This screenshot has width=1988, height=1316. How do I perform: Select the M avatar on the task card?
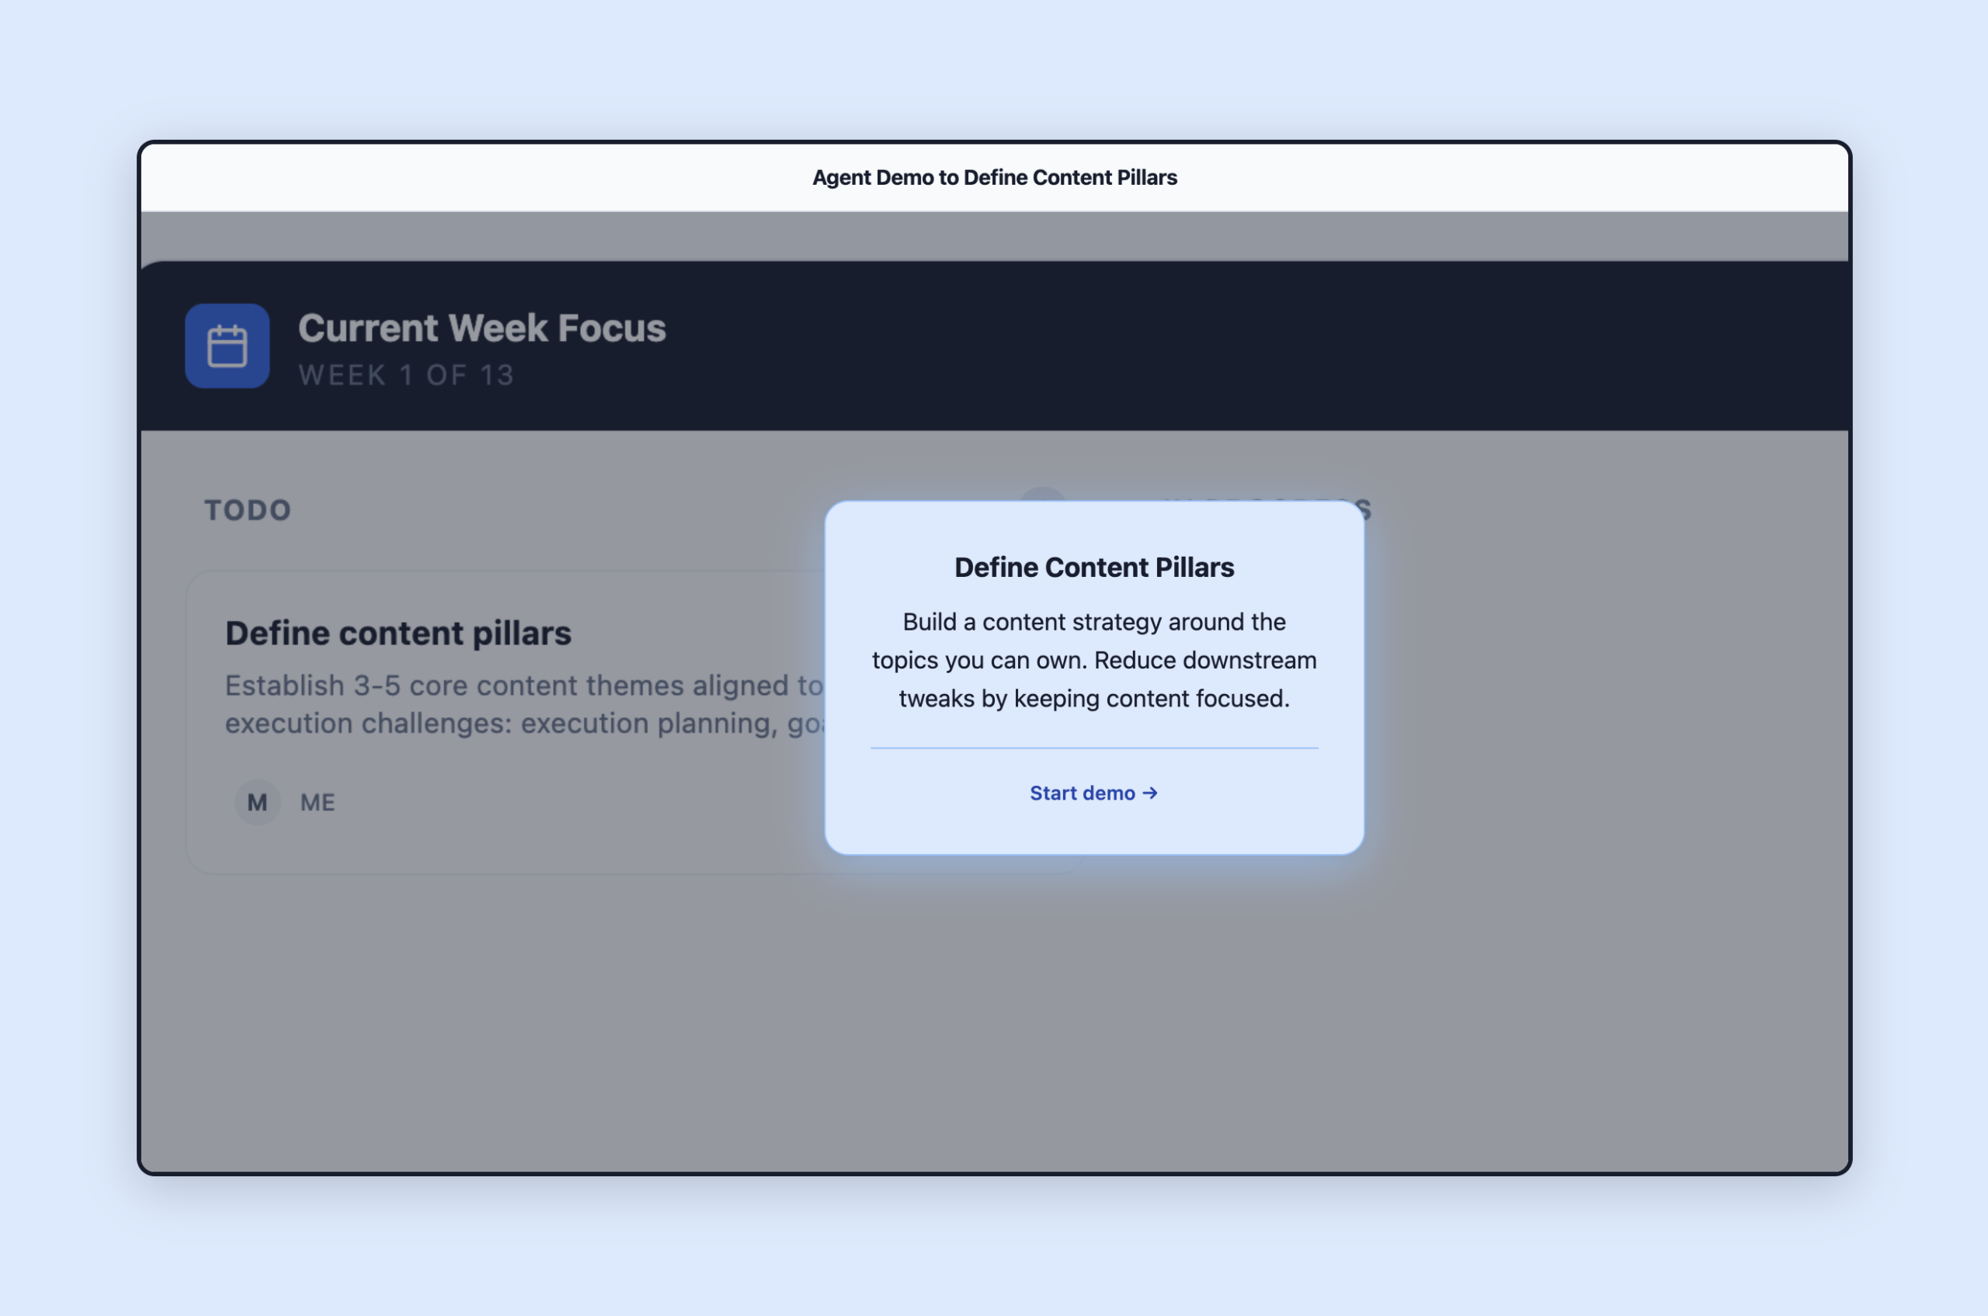click(257, 801)
